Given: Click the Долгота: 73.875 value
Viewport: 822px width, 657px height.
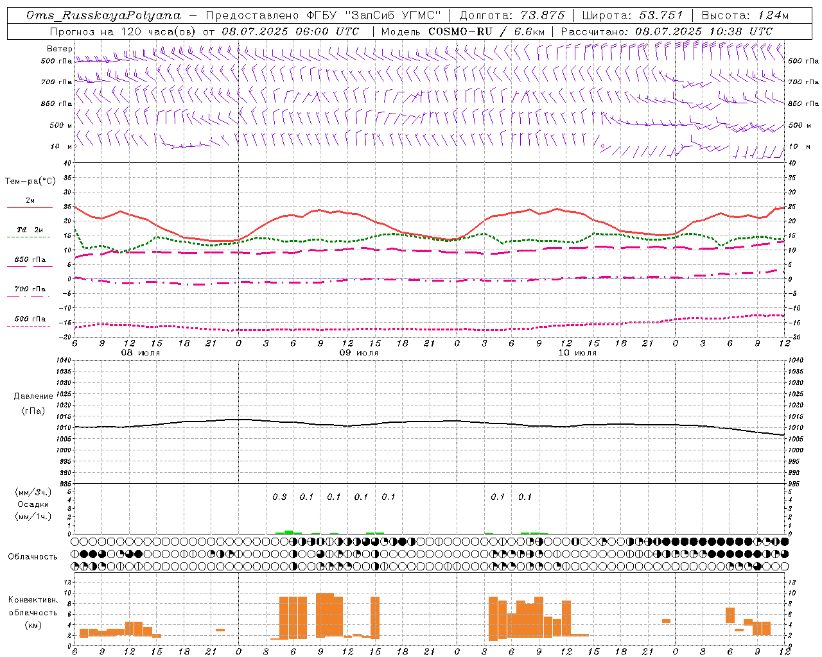Looking at the screenshot, I should pos(512,15).
